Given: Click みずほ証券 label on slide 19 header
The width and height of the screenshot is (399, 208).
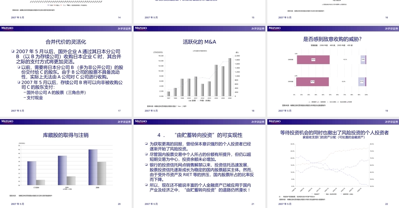Looking at the screenshot, I should click(x=392, y=29).
